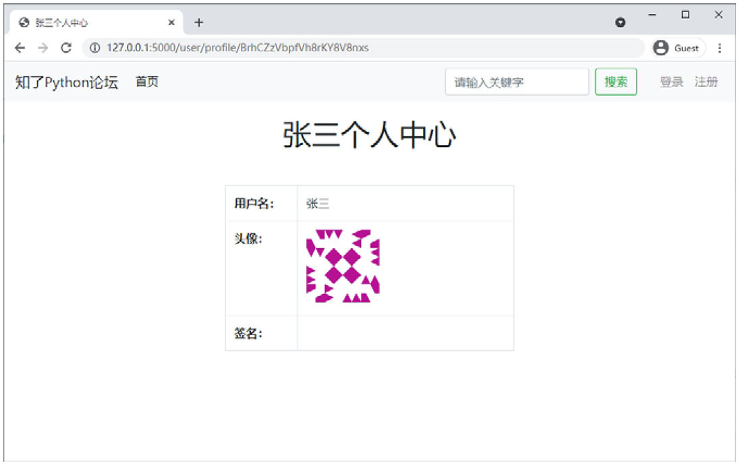
Task: Click the 张三个人中心 page heading
Action: click(369, 135)
